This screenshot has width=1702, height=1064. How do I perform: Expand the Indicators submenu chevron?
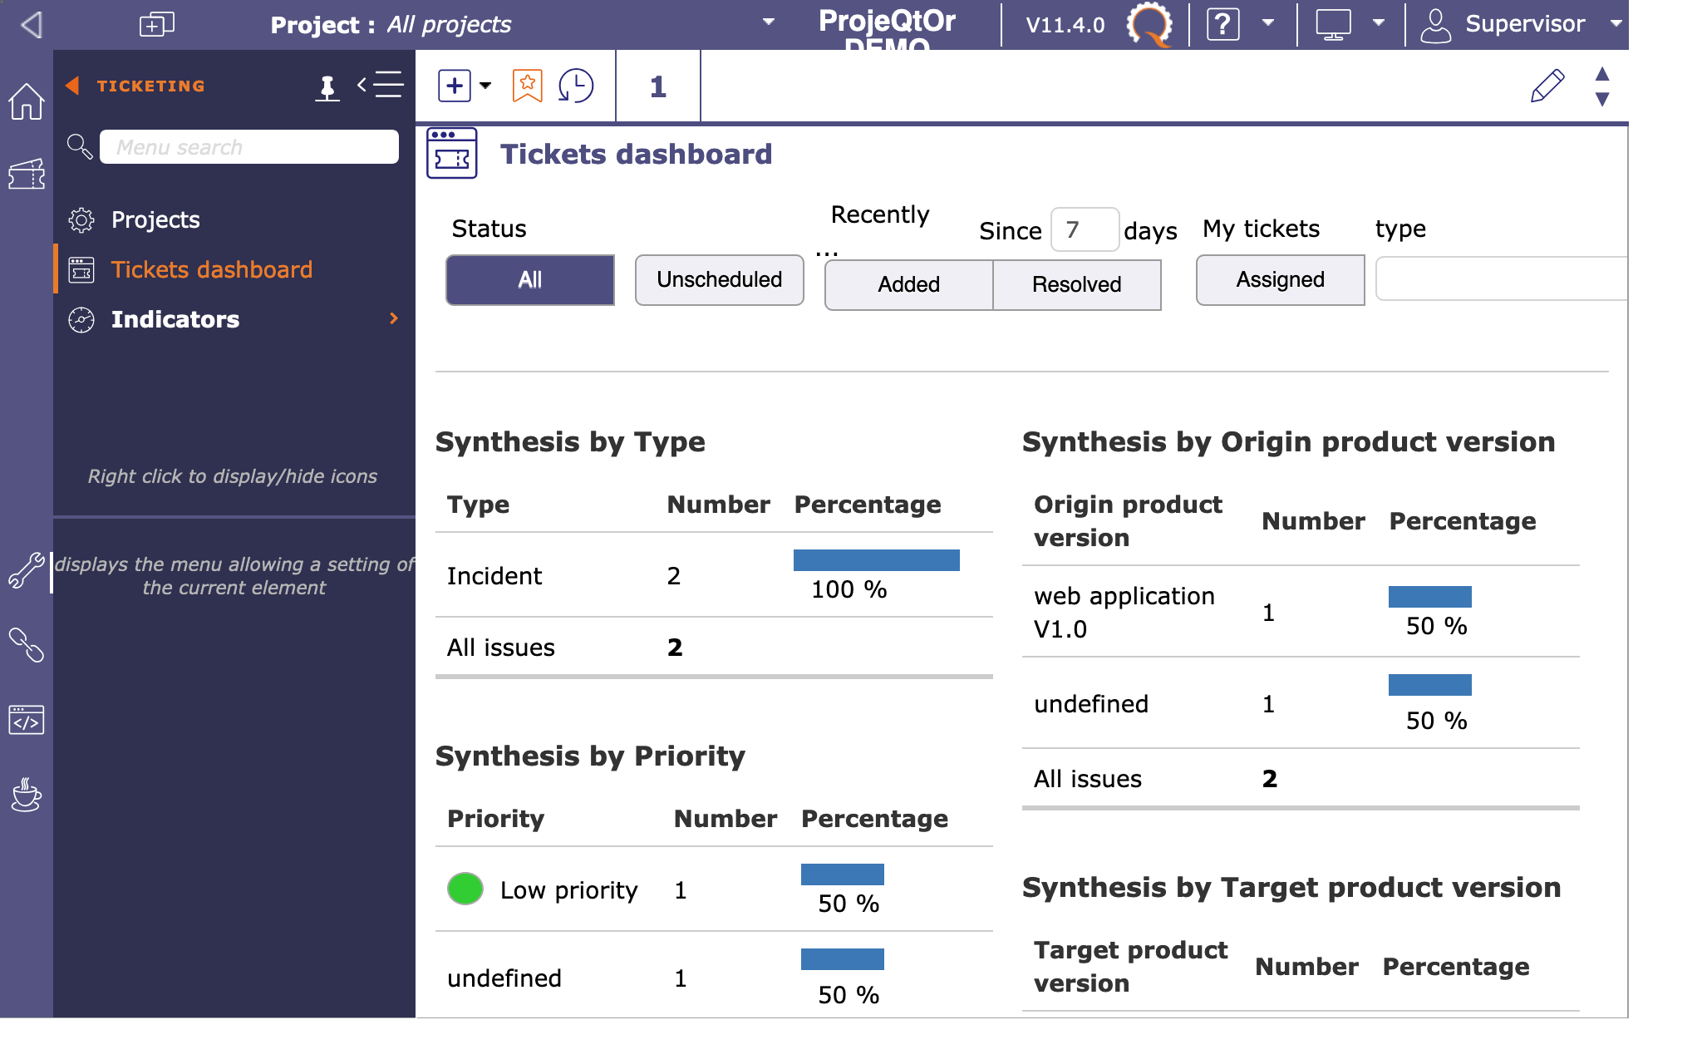point(394,319)
